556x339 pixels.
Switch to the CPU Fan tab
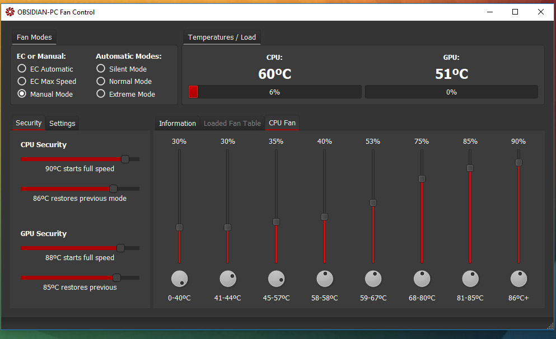[x=282, y=123]
